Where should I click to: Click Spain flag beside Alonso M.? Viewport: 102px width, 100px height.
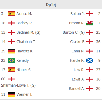(x=11, y=14)
